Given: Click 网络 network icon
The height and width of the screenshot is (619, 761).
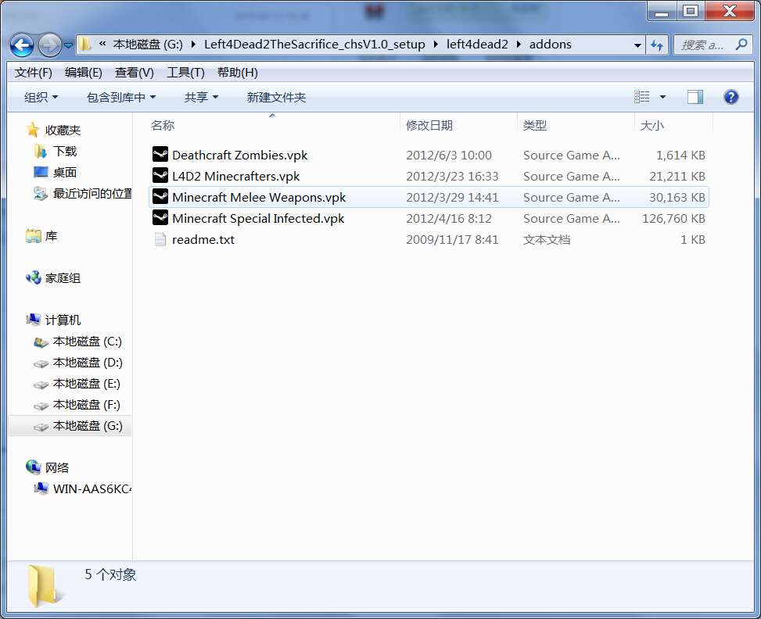Looking at the screenshot, I should click(34, 467).
